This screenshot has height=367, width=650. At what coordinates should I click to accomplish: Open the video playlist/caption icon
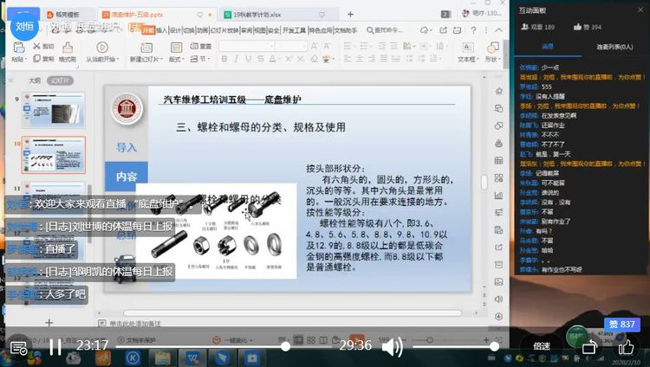coord(18,348)
